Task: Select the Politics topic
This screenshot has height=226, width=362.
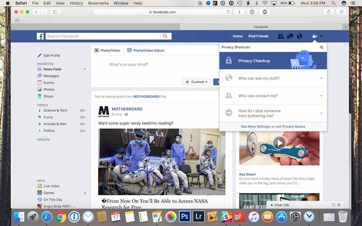Action: (49, 131)
